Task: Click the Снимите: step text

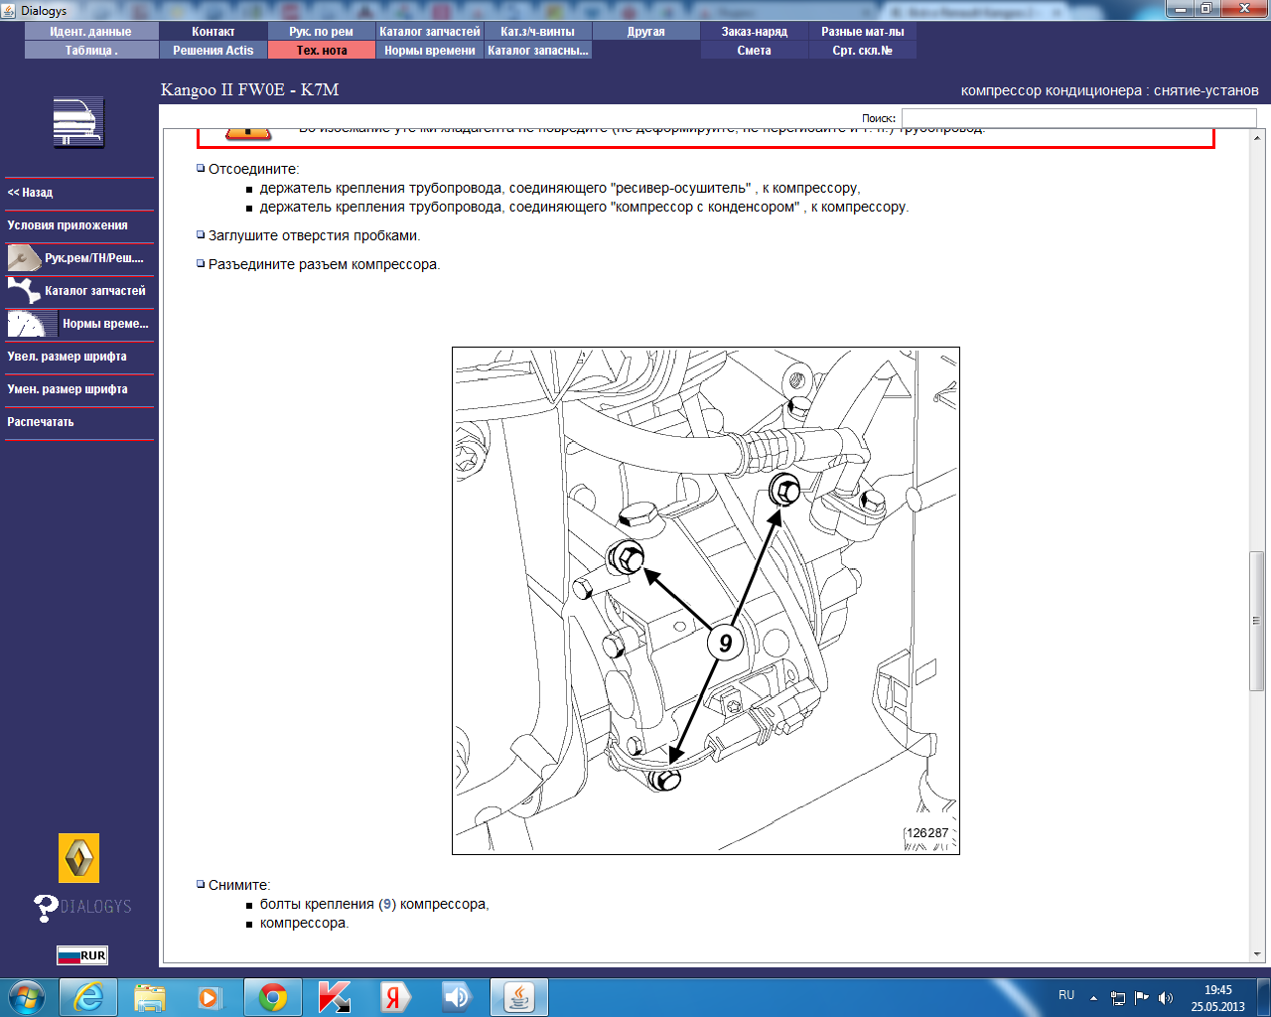Action: click(x=239, y=885)
